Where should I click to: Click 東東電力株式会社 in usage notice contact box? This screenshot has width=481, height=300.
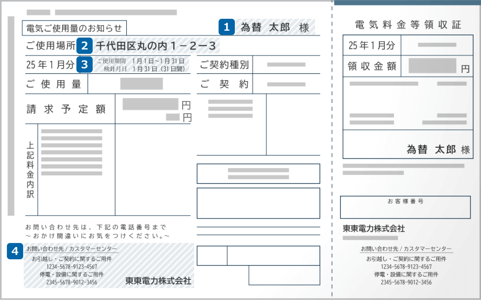(158, 281)
